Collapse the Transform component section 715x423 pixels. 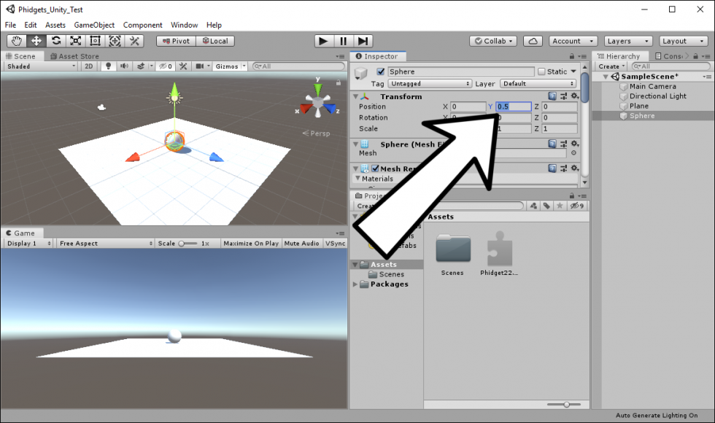(356, 96)
